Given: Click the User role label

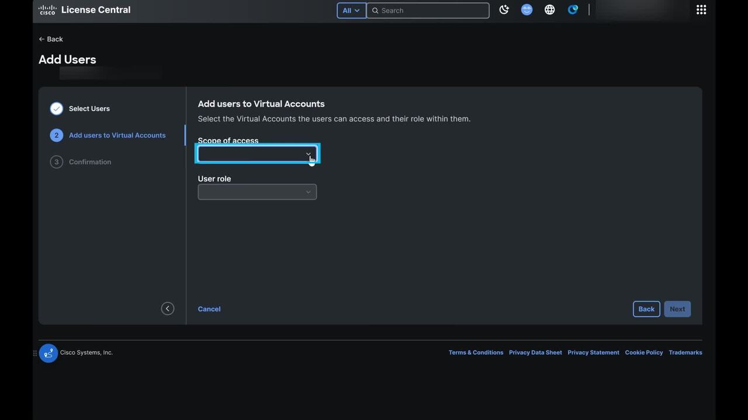Looking at the screenshot, I should (x=214, y=178).
